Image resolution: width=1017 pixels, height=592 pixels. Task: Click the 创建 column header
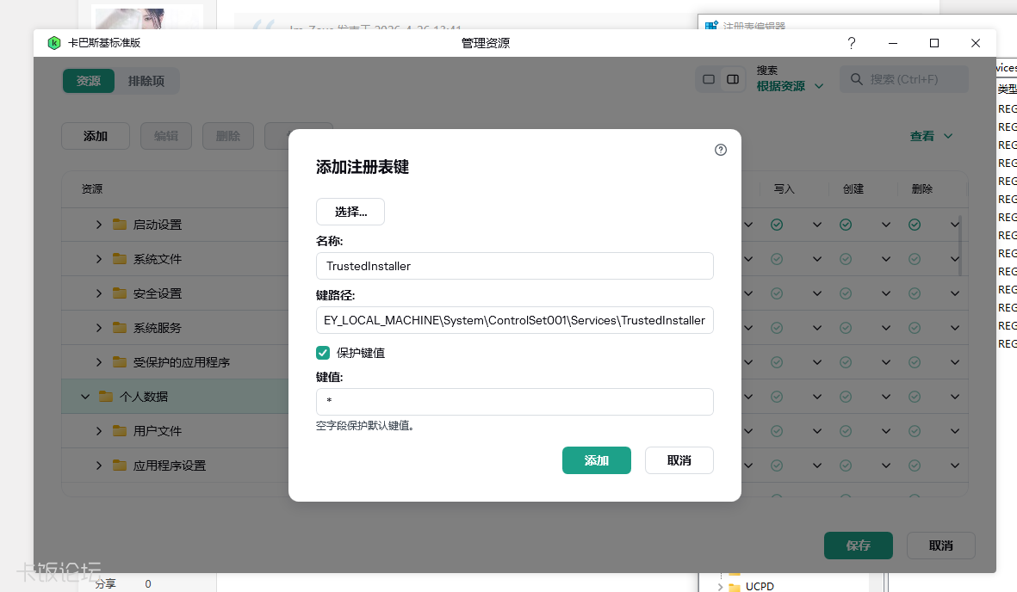tap(853, 188)
